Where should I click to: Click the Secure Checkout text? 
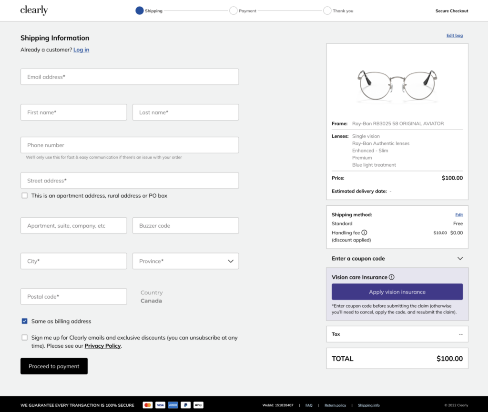click(x=452, y=11)
